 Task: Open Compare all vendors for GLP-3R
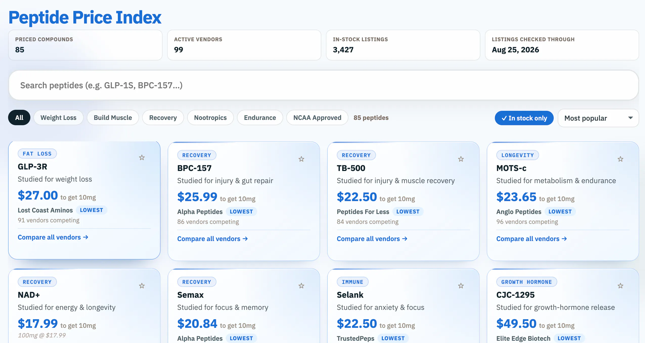(x=53, y=237)
